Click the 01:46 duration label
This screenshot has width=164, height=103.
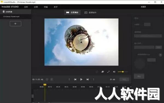113,79
